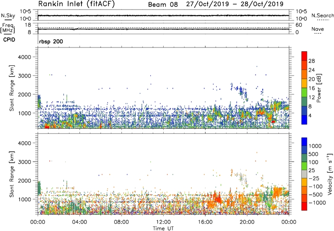Click the 'Slant Range [km]' label of the velocity panel

click(12, 174)
